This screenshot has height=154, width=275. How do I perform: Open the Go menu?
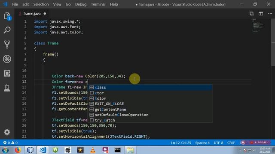click(68, 4)
